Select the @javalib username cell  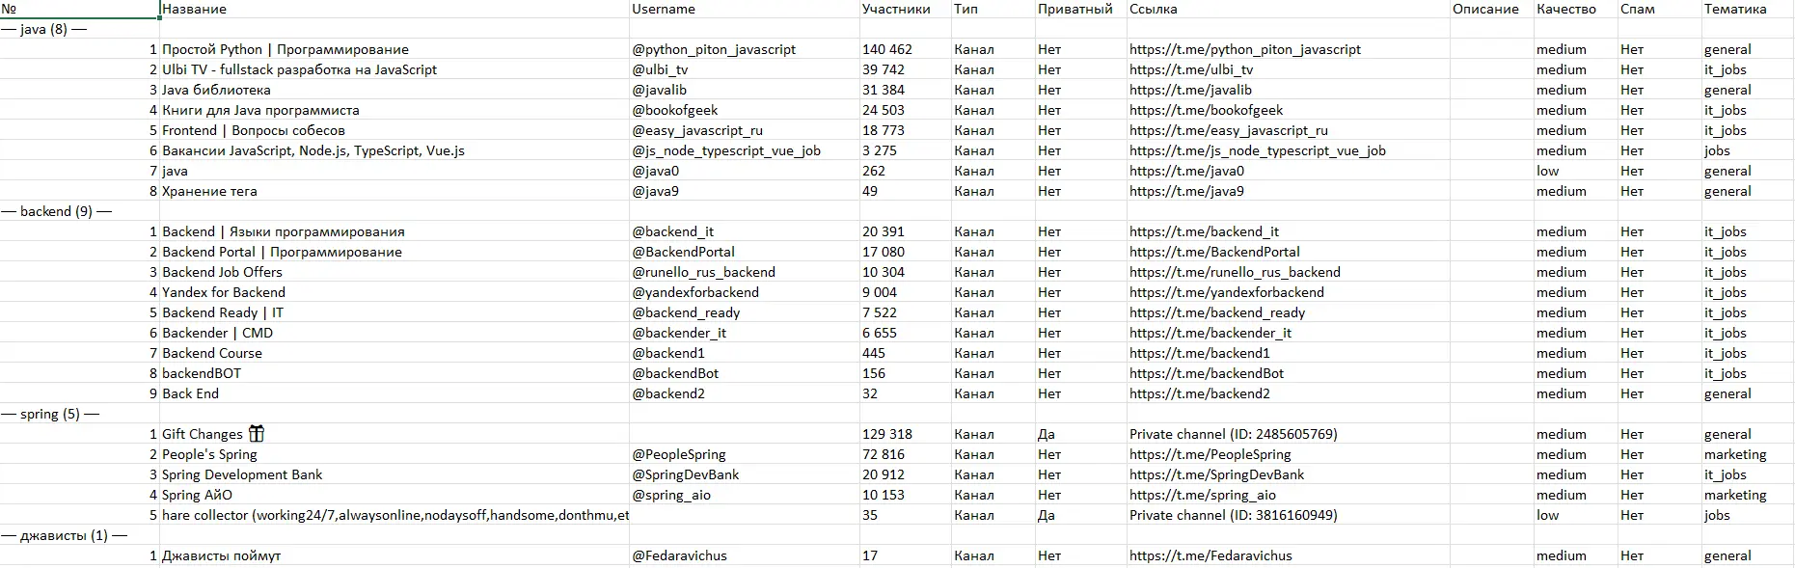pos(659,90)
